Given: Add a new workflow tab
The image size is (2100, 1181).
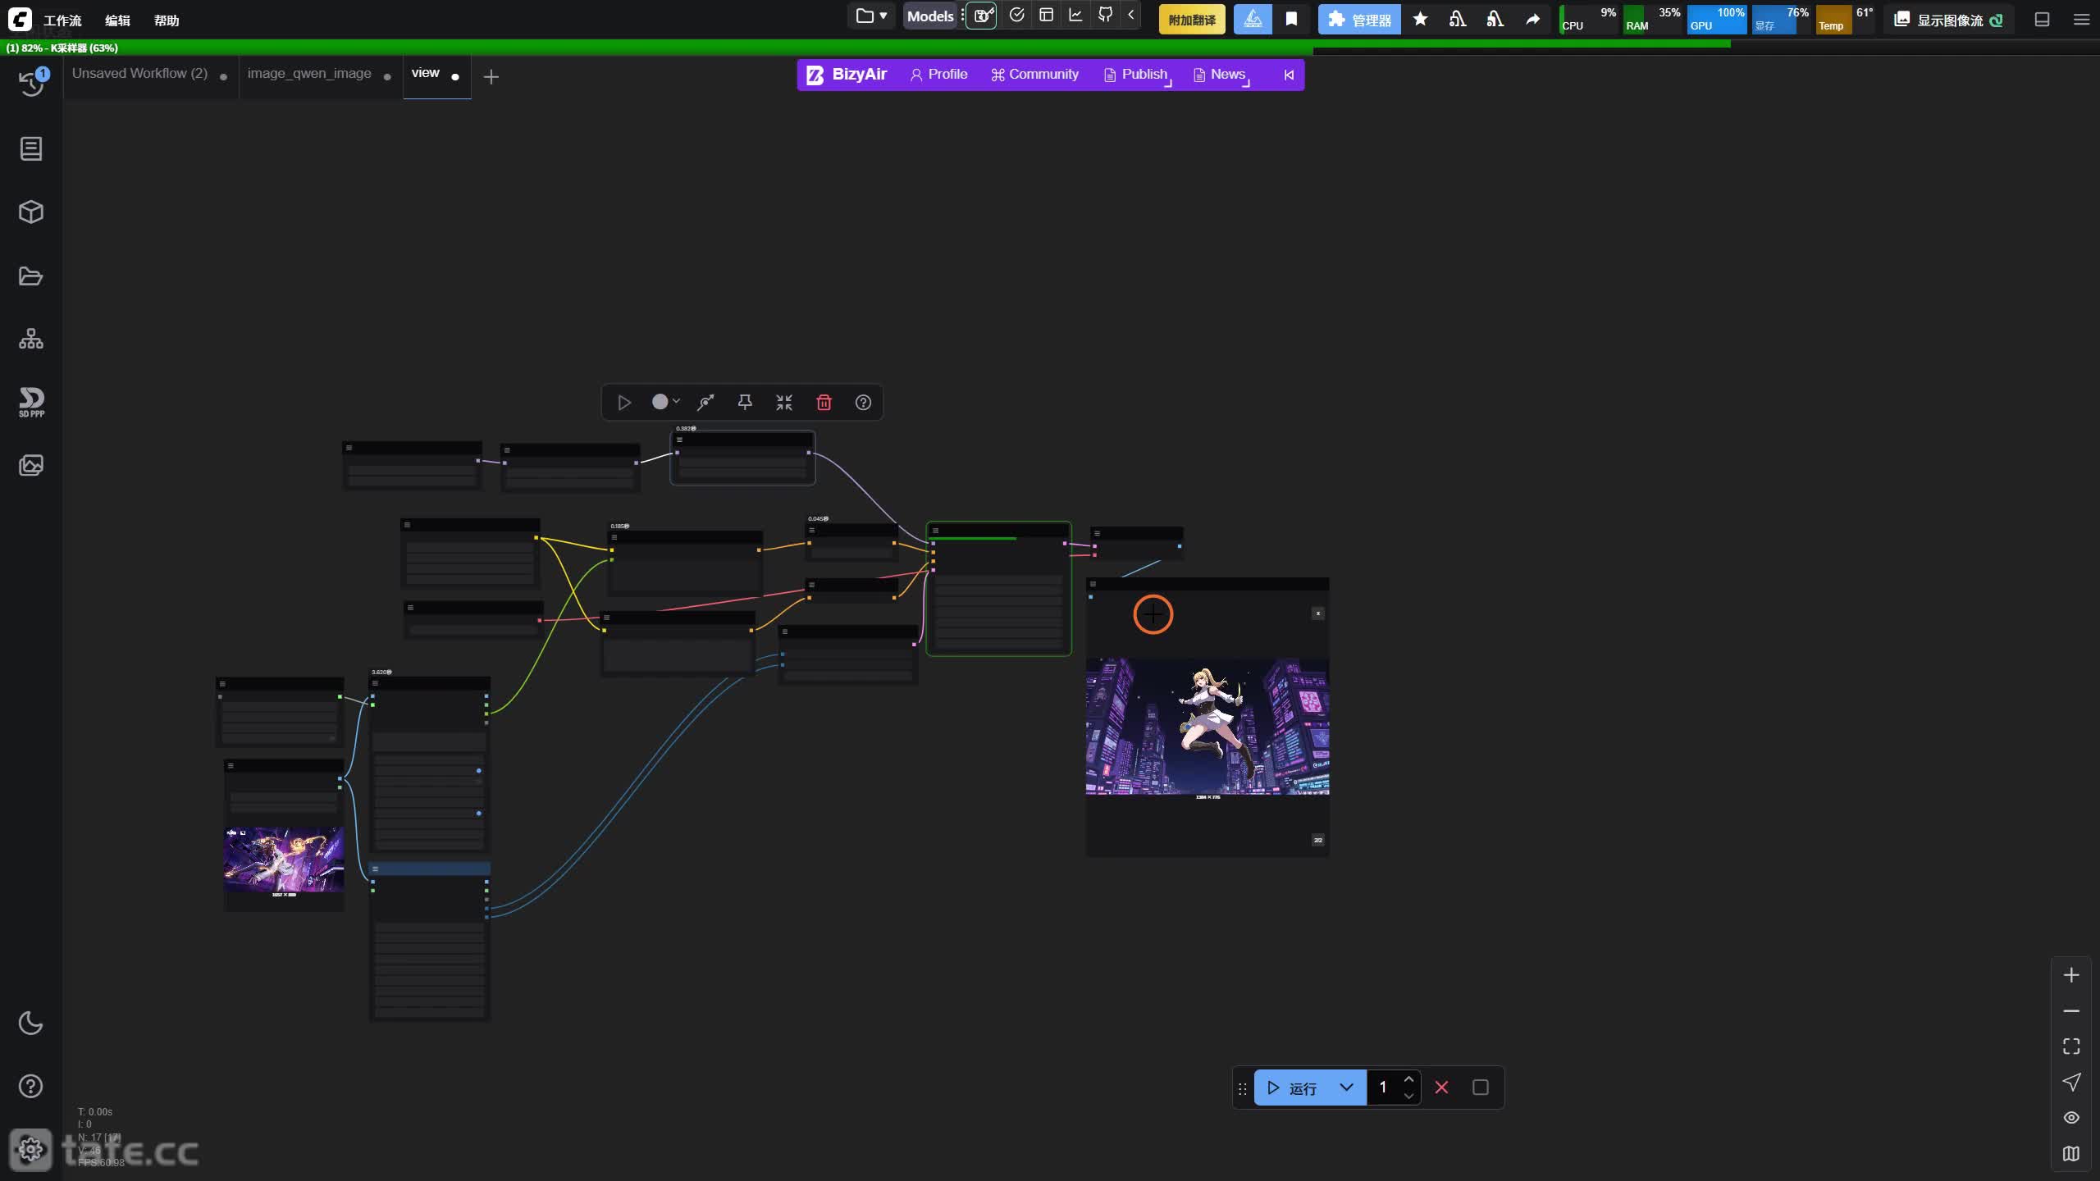Looking at the screenshot, I should click(x=491, y=77).
